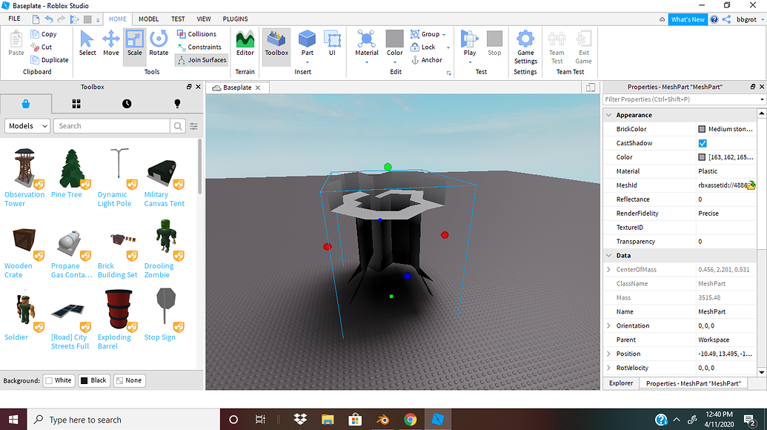The width and height of the screenshot is (767, 430).
Task: Open the Terrain Editor
Action: point(245,43)
